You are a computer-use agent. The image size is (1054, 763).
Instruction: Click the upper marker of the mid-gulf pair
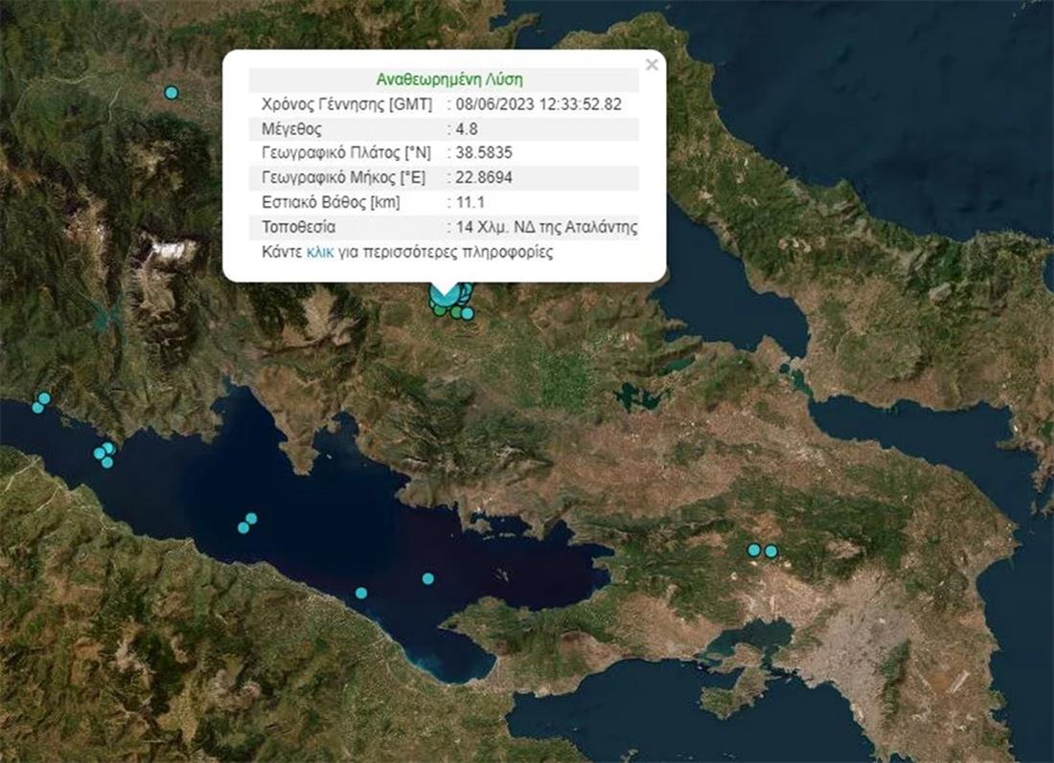(x=251, y=519)
